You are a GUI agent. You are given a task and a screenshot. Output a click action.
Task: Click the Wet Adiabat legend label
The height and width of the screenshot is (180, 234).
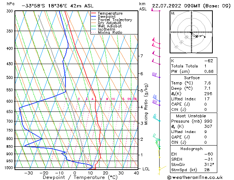click(110, 26)
